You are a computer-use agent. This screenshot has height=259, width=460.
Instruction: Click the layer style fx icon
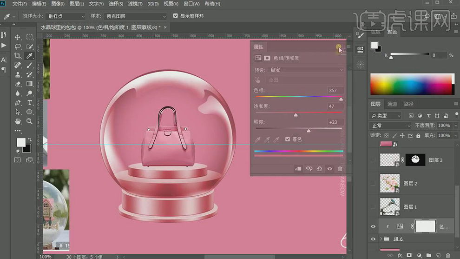coord(400,255)
